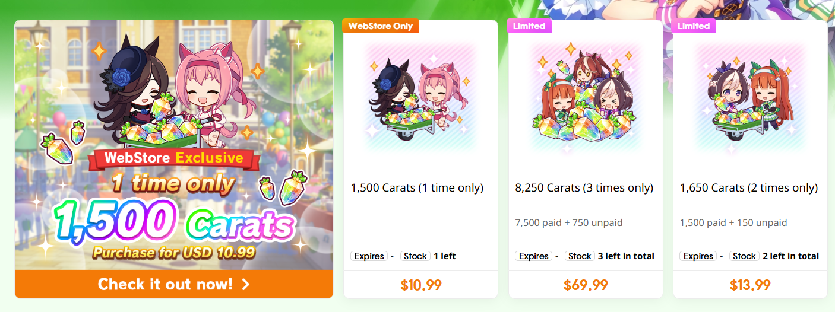Image resolution: width=835 pixels, height=312 pixels.
Task: Click the Limited badge on 8,250 Carats card
Action: click(529, 26)
